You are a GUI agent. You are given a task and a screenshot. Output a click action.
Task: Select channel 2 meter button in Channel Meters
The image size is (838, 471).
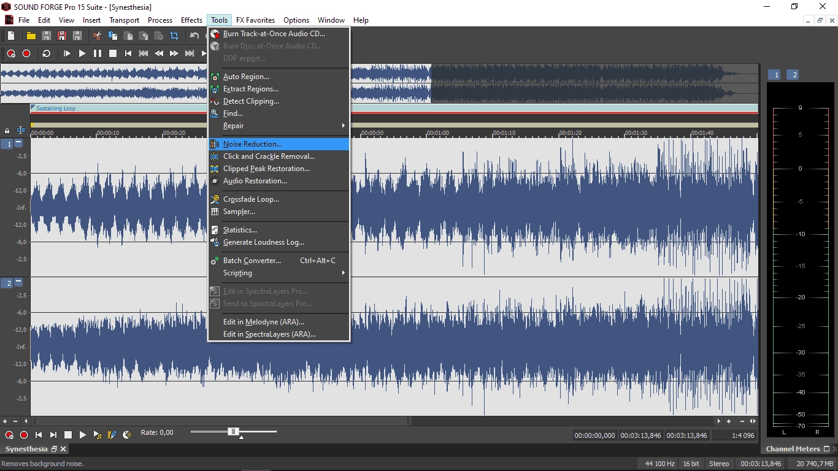793,75
